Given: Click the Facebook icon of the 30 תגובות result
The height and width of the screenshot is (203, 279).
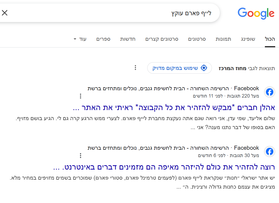Looking at the screenshot, I should tap(269, 152).
